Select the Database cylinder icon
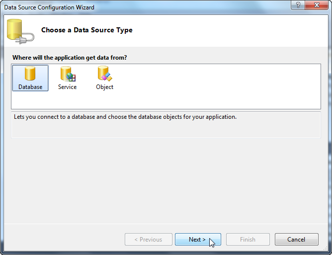This screenshot has width=332, height=255. coord(30,74)
